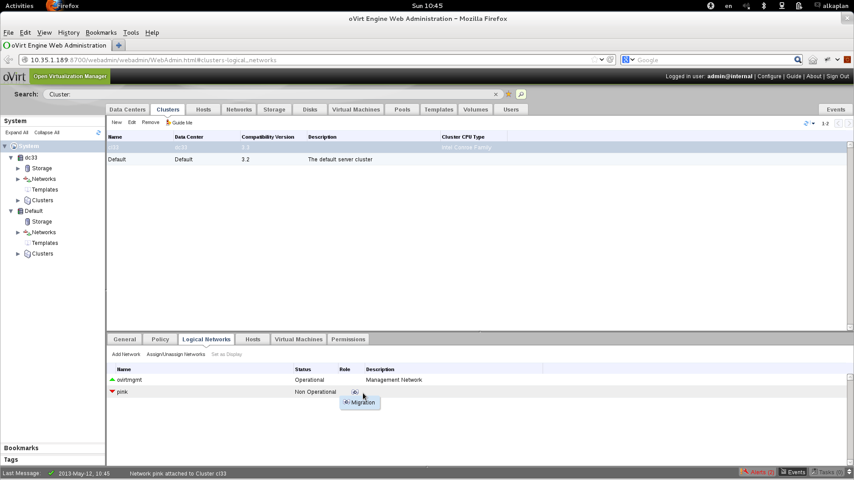Viewport: 854px width, 480px height.
Task: Open the Alerts status bar icon
Action: tap(757, 472)
